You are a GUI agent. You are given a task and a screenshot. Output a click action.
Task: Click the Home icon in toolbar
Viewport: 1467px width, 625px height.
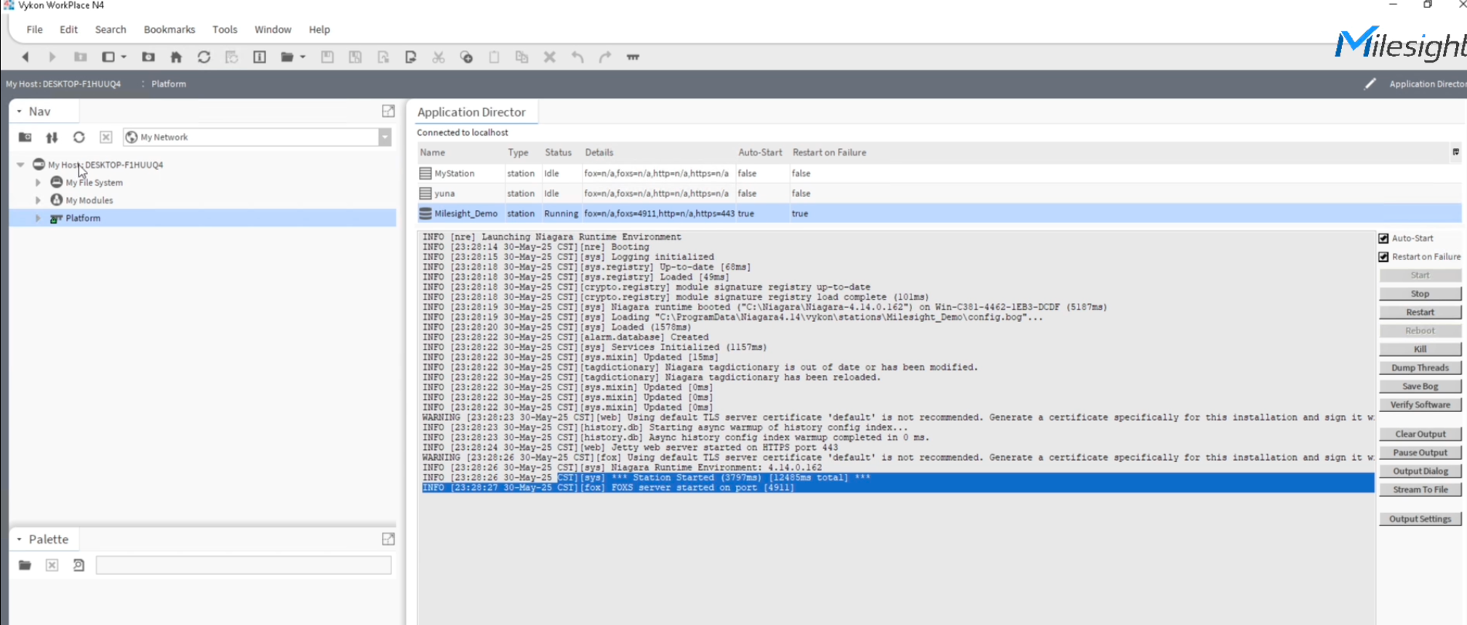point(176,57)
